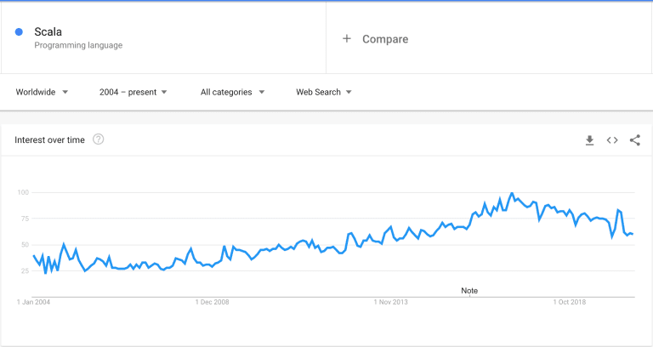The width and height of the screenshot is (653, 347).
Task: Download the Interest over time data
Action: (589, 140)
